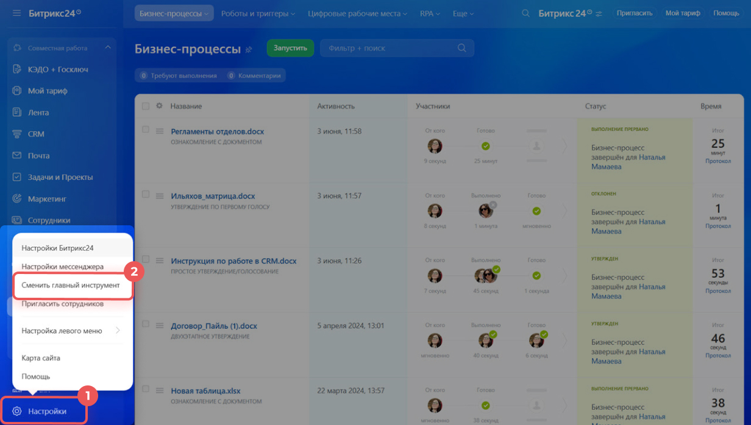Click the Мой тариф button in top bar
The height and width of the screenshot is (425, 751).
683,13
